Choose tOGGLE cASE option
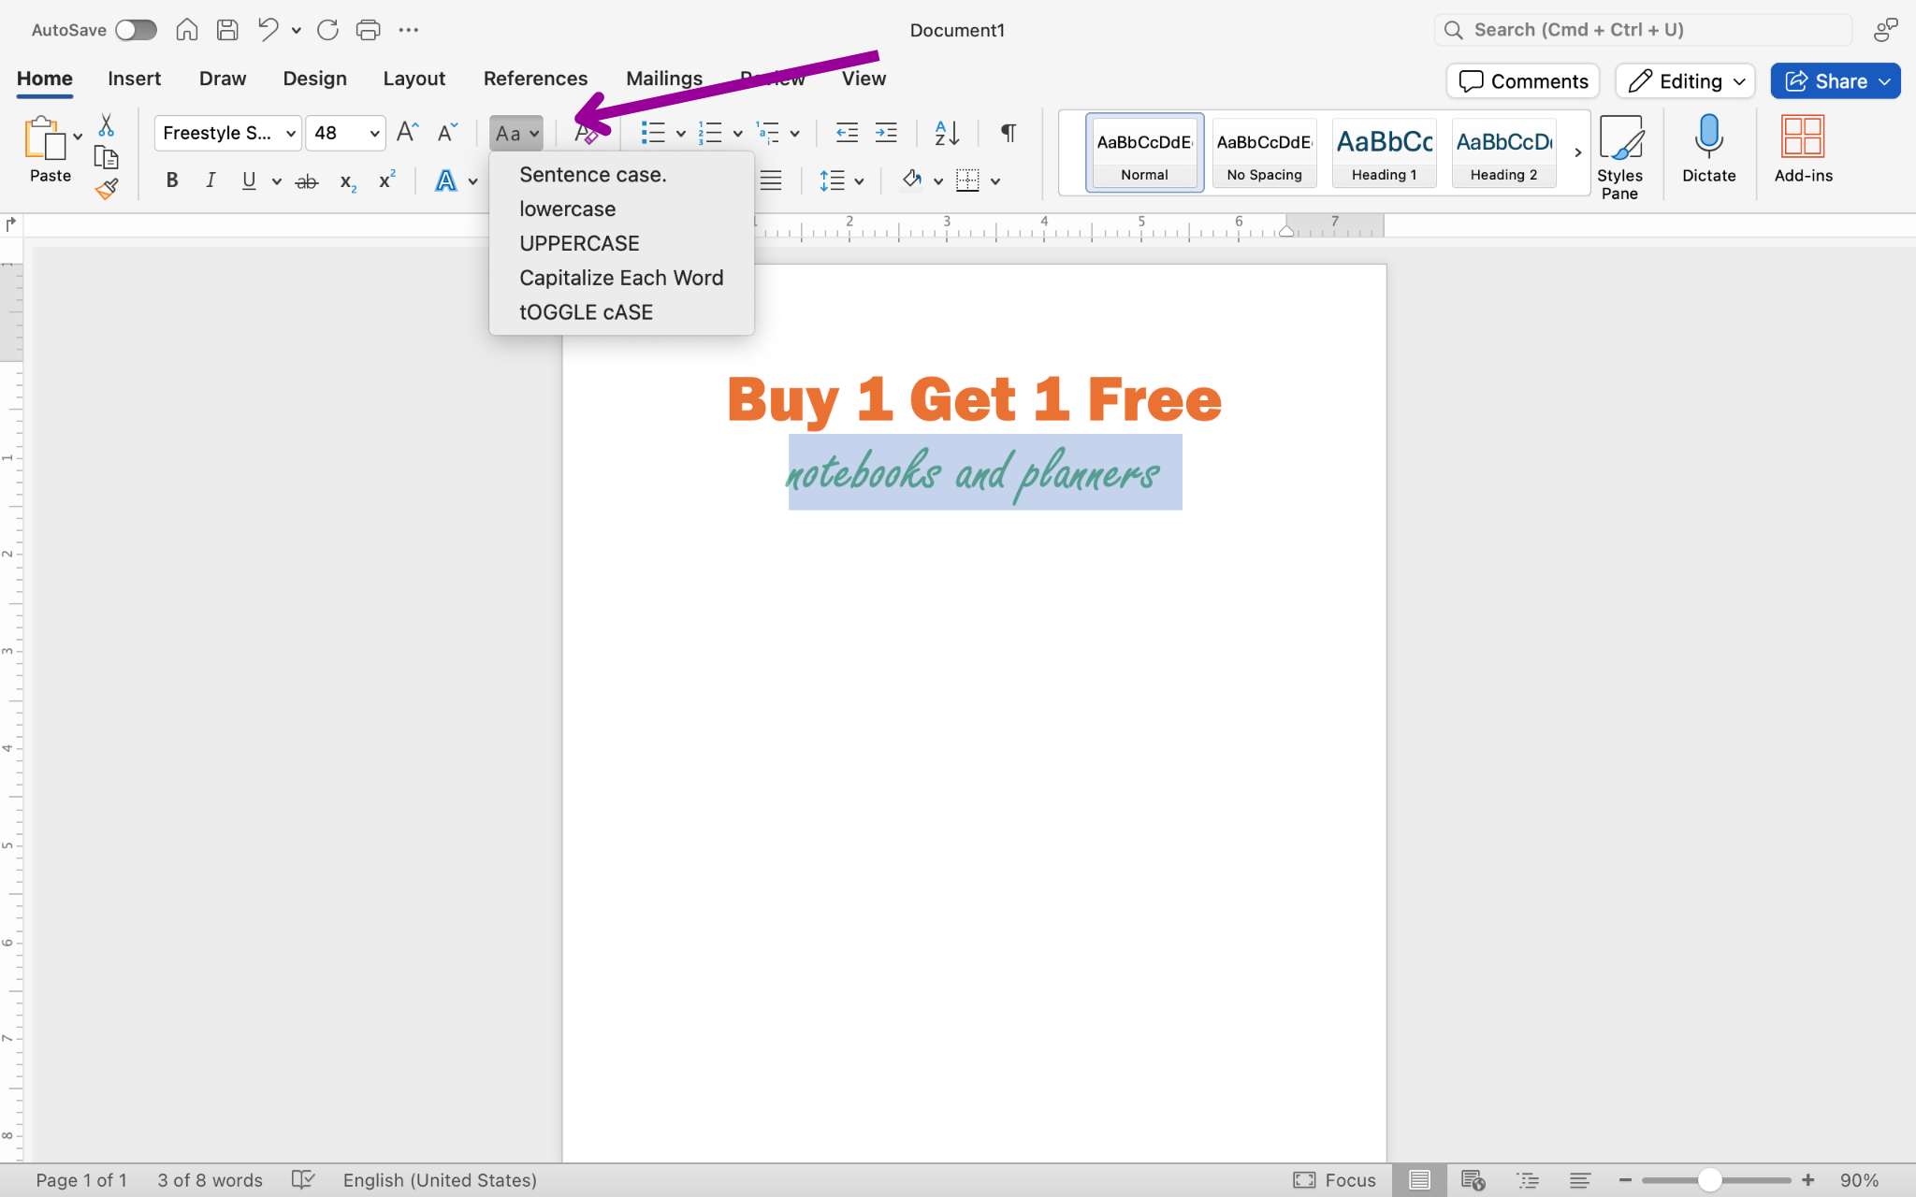Viewport: 1916px width, 1197px height. [587, 312]
